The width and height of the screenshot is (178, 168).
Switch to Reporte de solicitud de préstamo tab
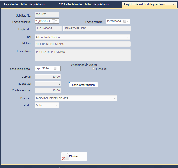pos(26,5)
